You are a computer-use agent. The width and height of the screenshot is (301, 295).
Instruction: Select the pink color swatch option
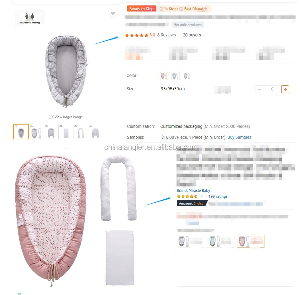pyautogui.click(x=164, y=76)
